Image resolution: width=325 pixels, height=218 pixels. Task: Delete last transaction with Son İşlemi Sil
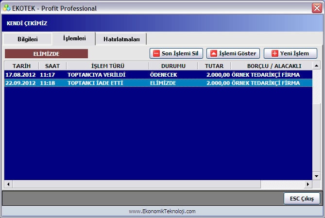tap(176, 53)
